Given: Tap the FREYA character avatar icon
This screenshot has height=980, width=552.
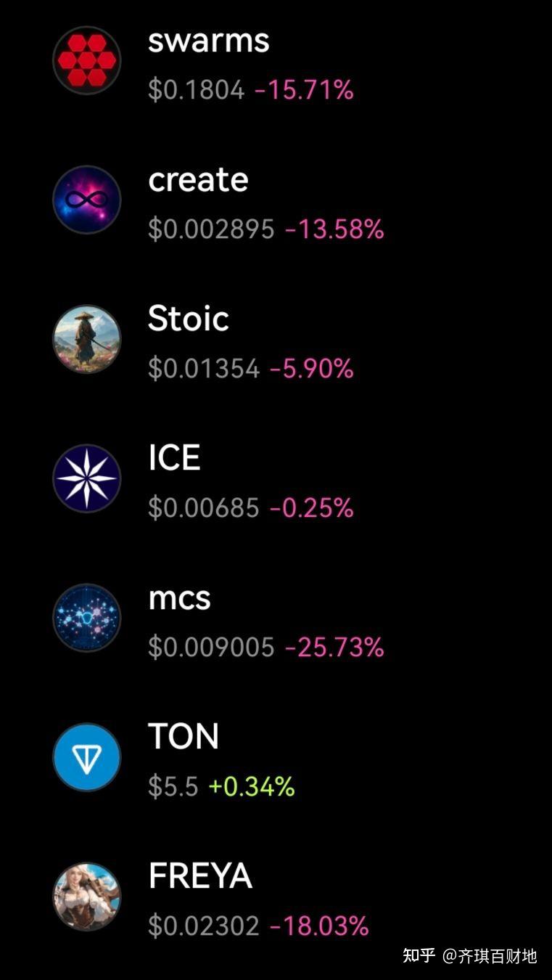Looking at the screenshot, I should tap(86, 897).
